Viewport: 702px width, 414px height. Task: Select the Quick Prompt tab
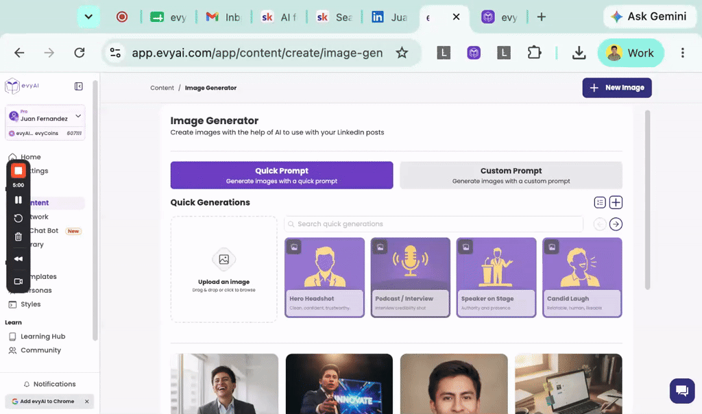tap(282, 175)
